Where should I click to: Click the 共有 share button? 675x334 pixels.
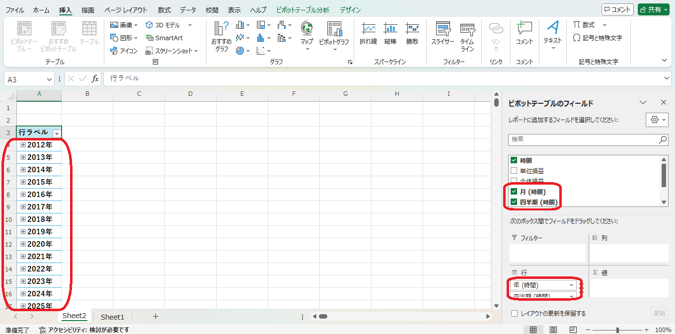pyautogui.click(x=654, y=9)
